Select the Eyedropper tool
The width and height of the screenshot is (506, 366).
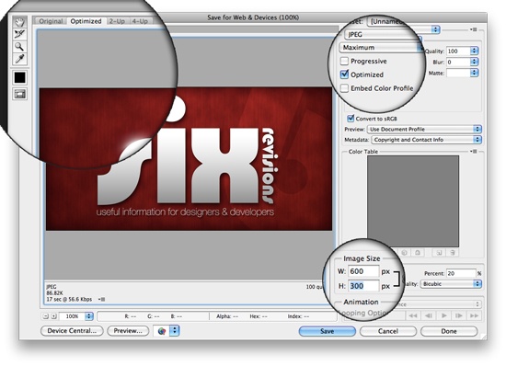point(19,59)
